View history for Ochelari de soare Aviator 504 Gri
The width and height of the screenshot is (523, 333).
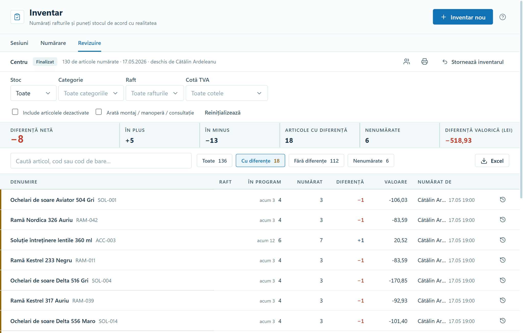tap(503, 200)
